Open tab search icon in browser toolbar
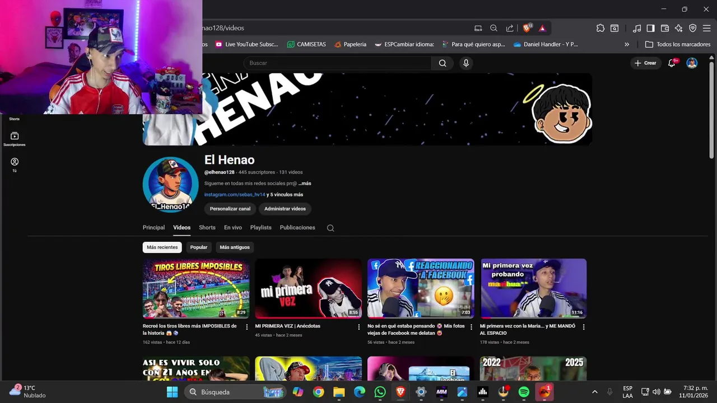Viewport: 717px width, 403px height. (614, 28)
